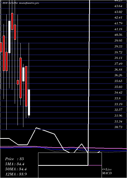Image resolution: width=127 pixels, height=178 pixels.
Task: Click the 40.56 price axis label
Action: click(118, 35)
